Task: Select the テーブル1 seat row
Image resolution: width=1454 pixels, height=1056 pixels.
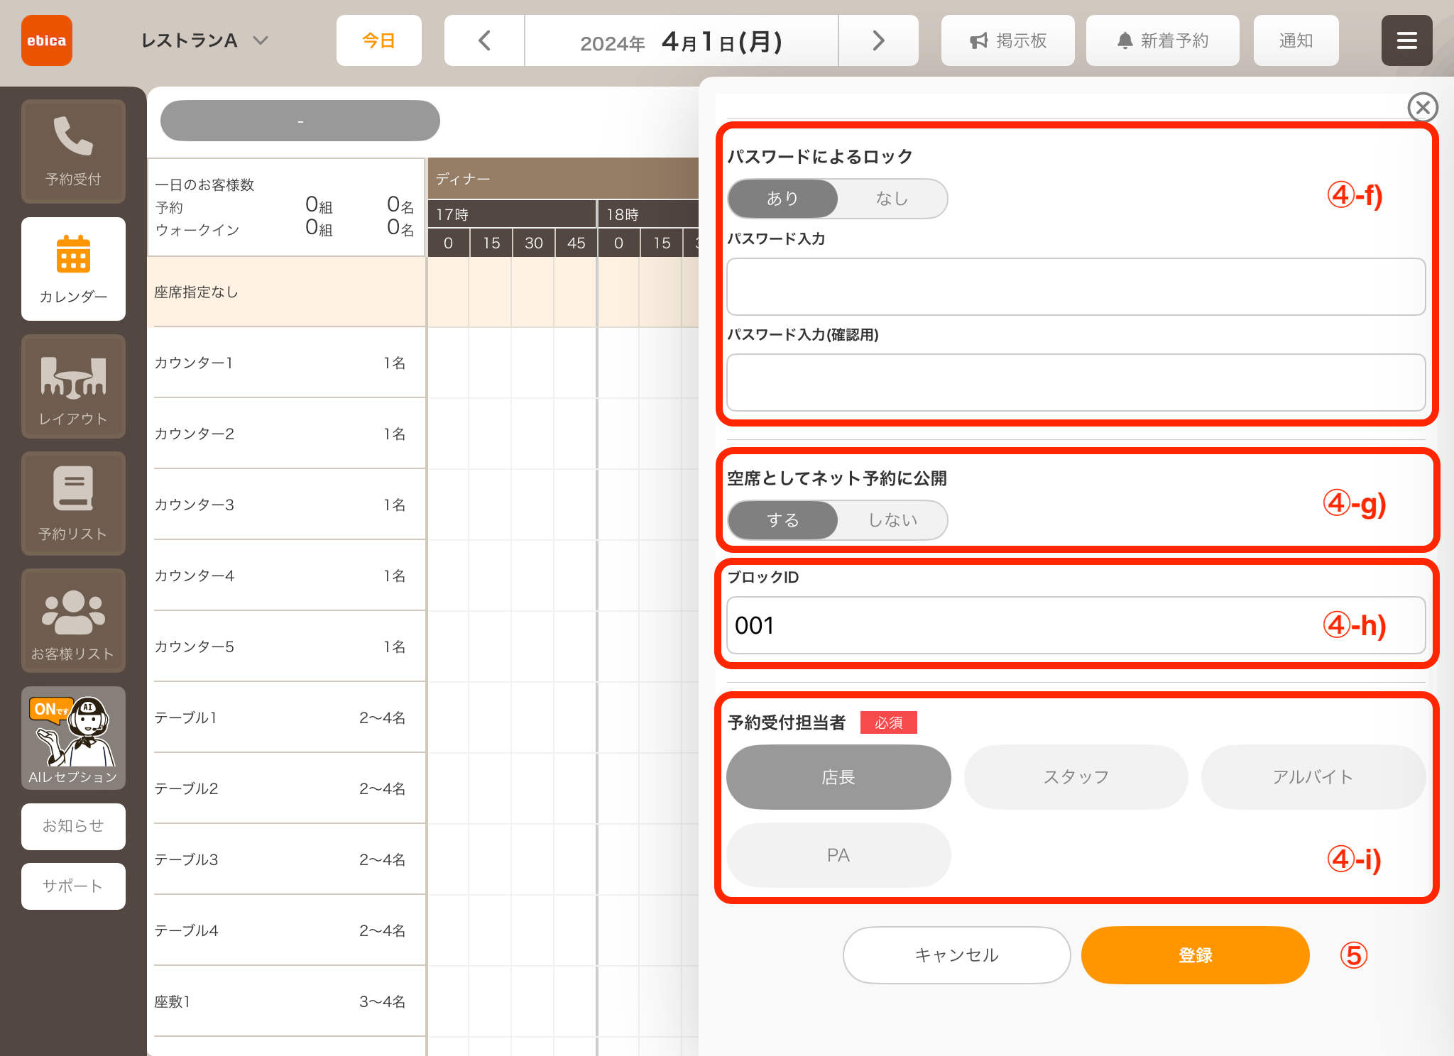Action: click(x=286, y=717)
